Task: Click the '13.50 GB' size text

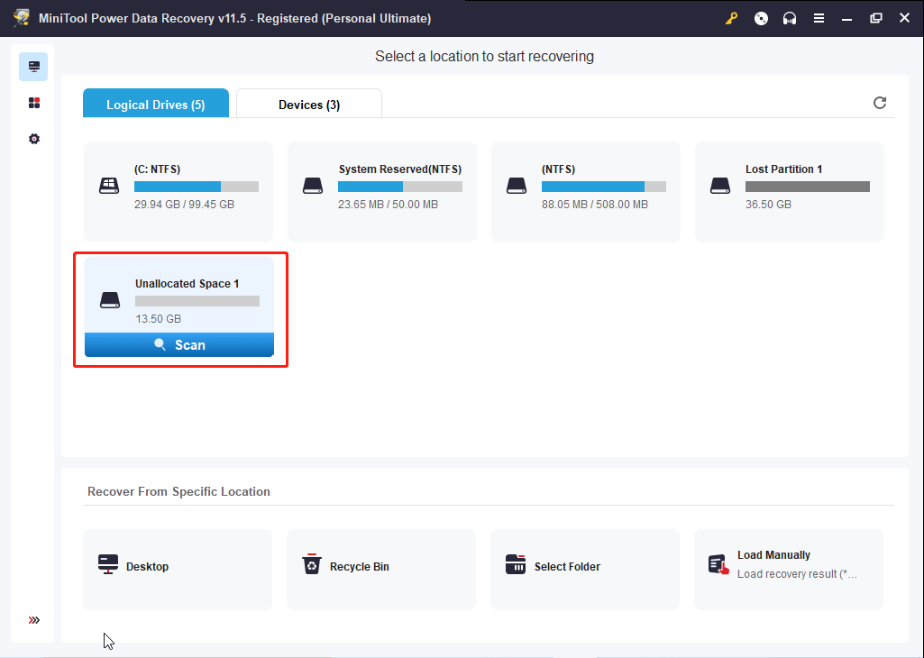Action: pos(158,319)
